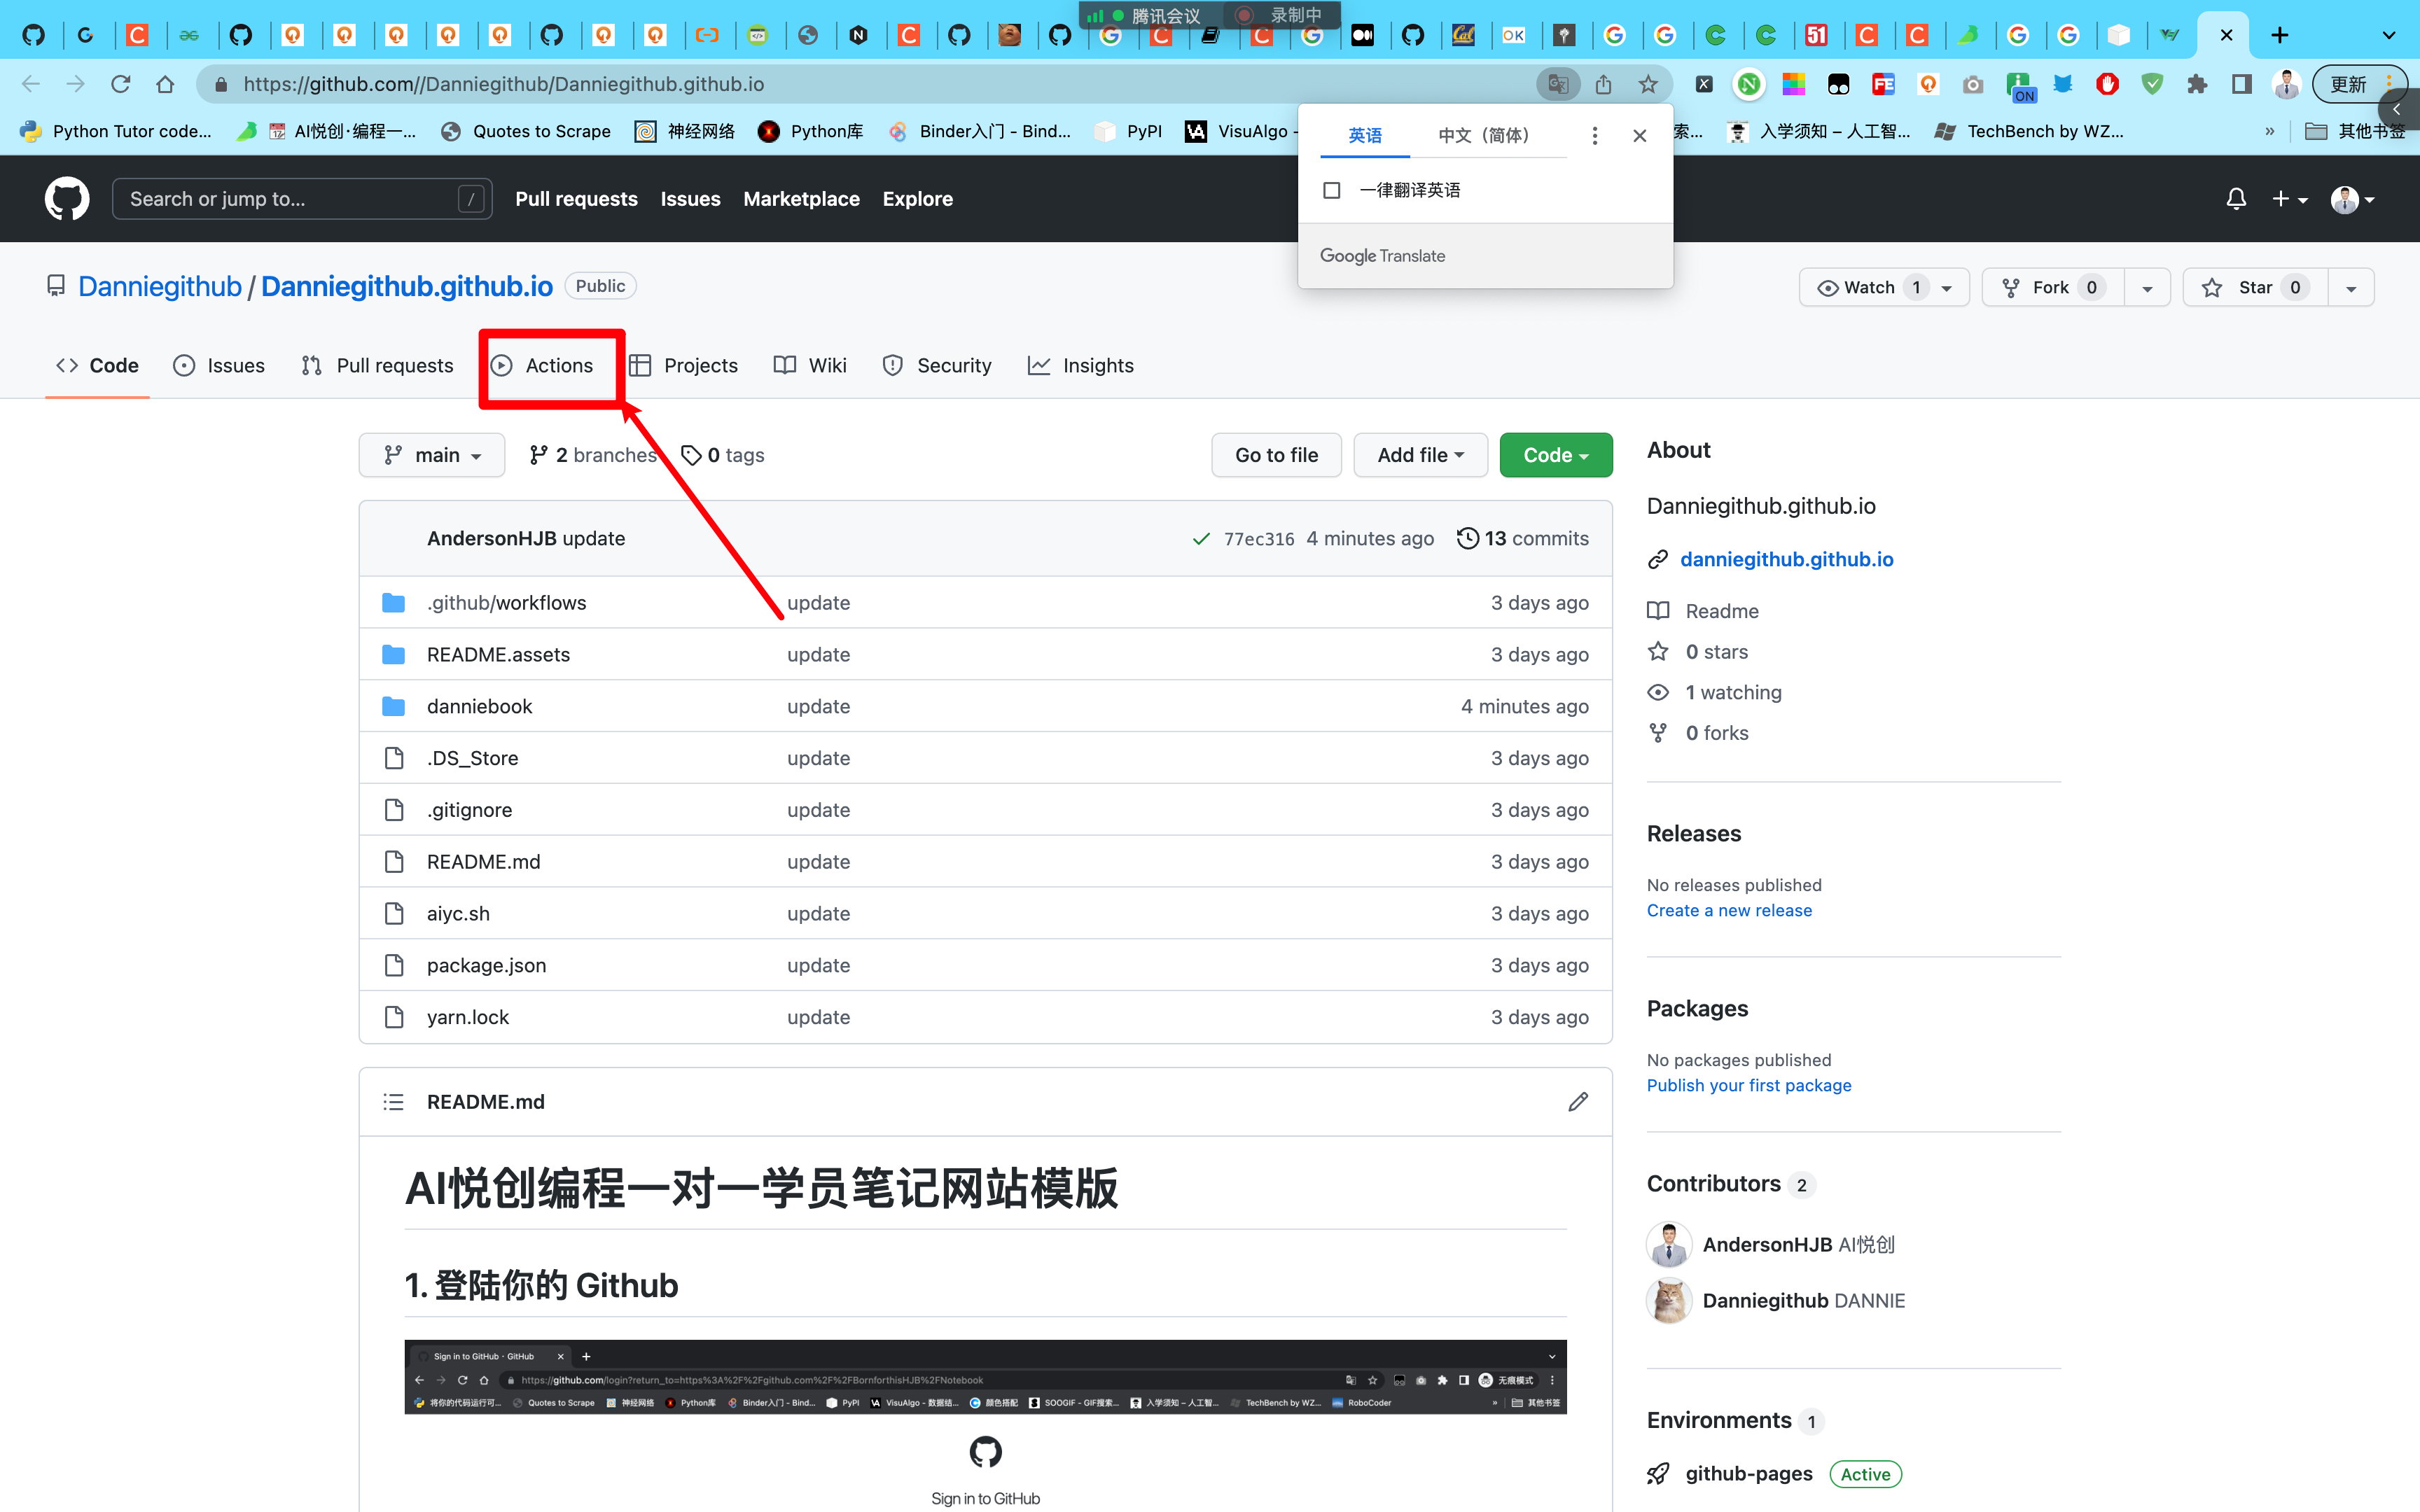The width and height of the screenshot is (2420, 1512).
Task: Switch to the Insights tab
Action: (x=1081, y=365)
